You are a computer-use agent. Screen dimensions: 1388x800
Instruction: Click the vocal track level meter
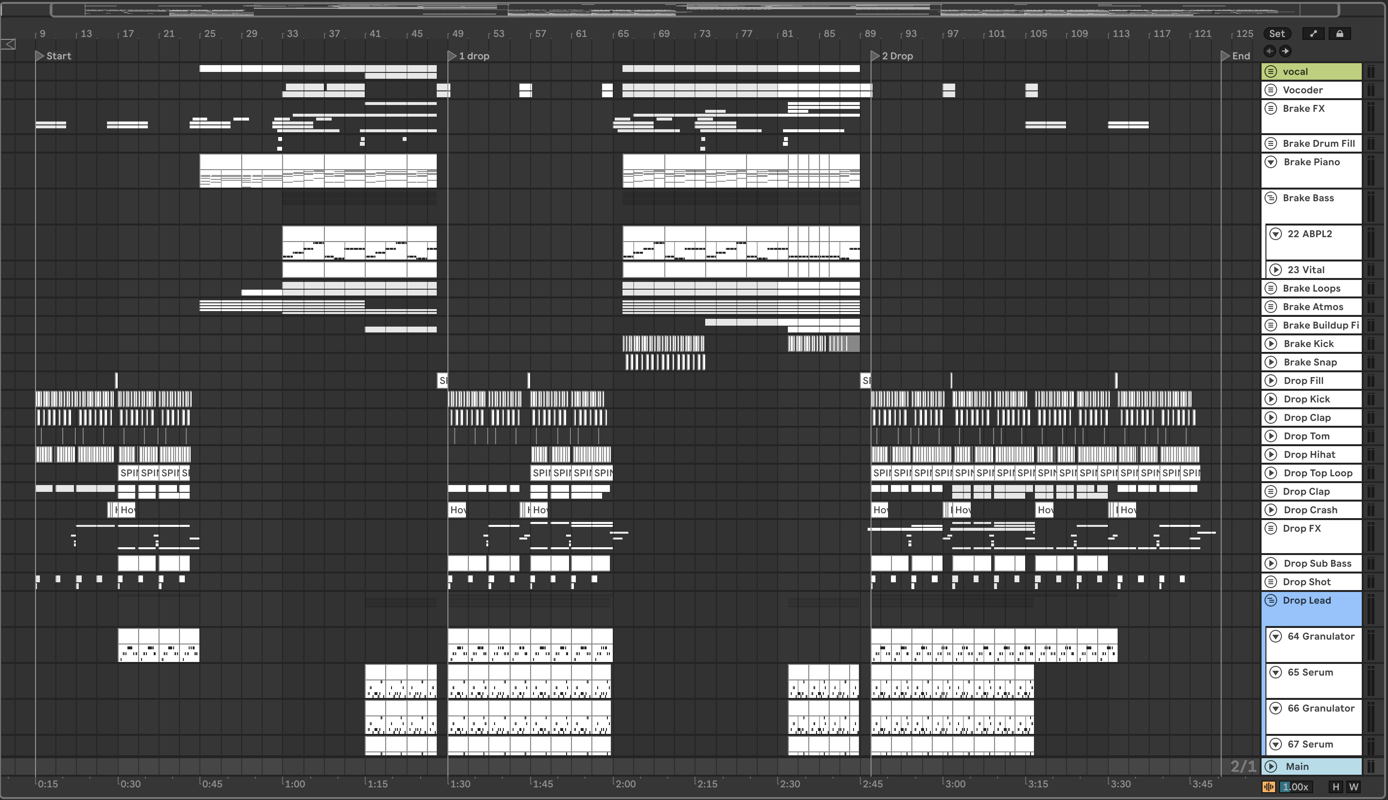pyautogui.click(x=1371, y=71)
